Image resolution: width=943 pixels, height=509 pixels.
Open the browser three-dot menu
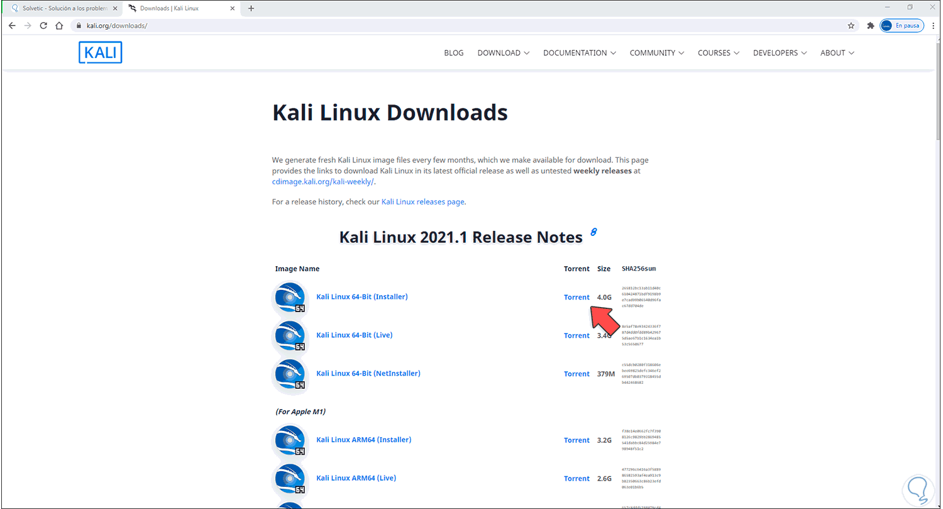tap(933, 25)
